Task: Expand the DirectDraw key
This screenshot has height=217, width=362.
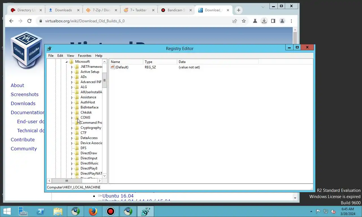Action: click(72, 153)
